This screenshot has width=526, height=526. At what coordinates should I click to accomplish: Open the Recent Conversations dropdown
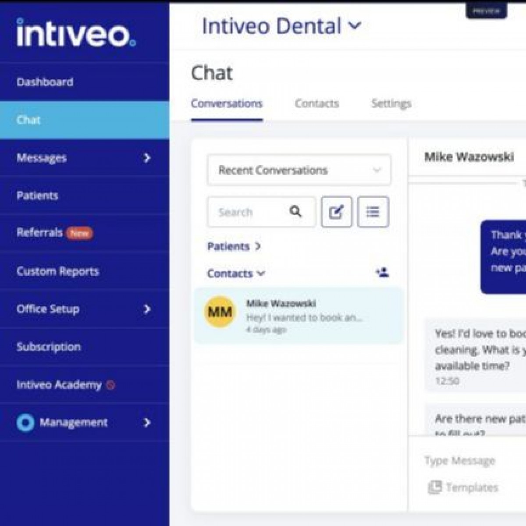pyautogui.click(x=299, y=170)
